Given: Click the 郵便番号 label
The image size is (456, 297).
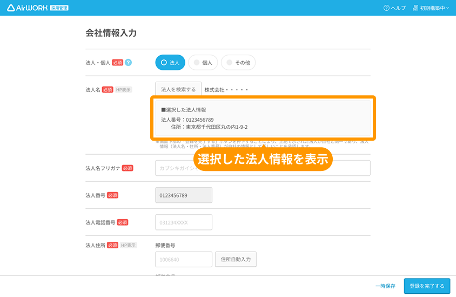Looking at the screenshot, I should 165,245.
